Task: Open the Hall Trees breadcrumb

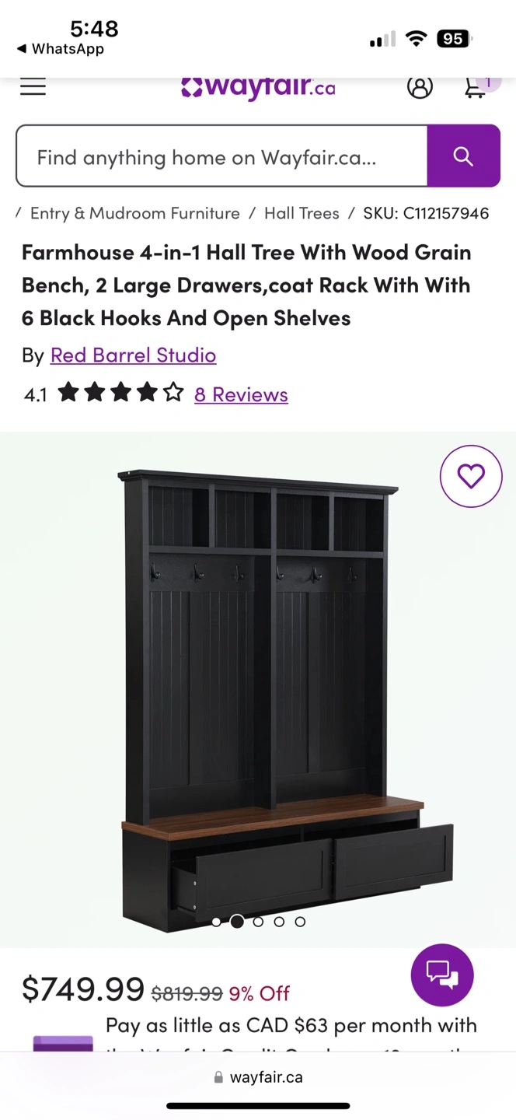Action: point(302,213)
